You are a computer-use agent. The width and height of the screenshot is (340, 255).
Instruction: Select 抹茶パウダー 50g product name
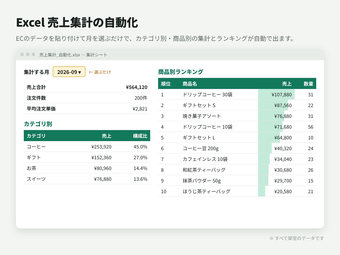click(x=202, y=180)
